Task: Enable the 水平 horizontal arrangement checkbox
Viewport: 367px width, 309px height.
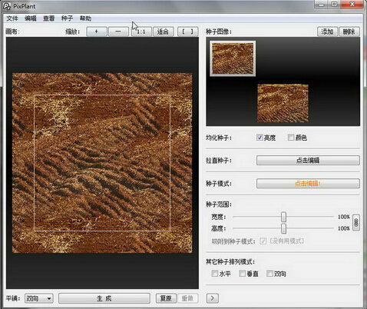Action: coord(215,274)
